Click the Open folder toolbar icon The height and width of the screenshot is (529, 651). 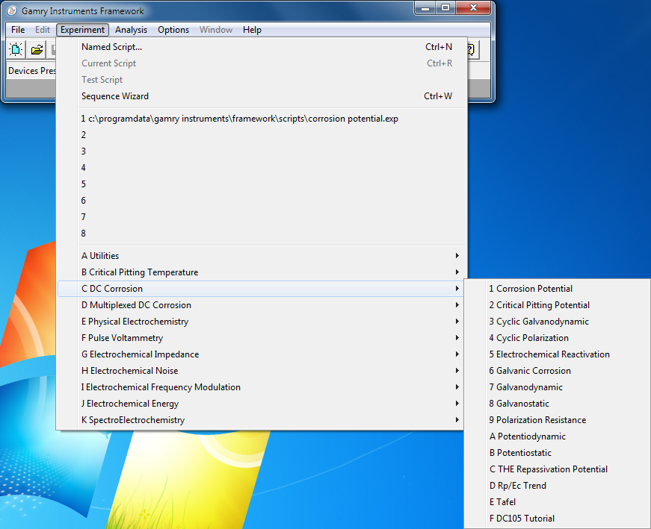[x=37, y=50]
